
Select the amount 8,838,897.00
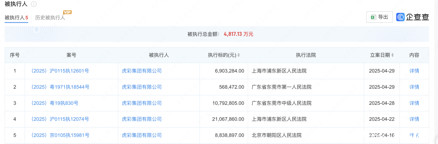click(x=229, y=135)
